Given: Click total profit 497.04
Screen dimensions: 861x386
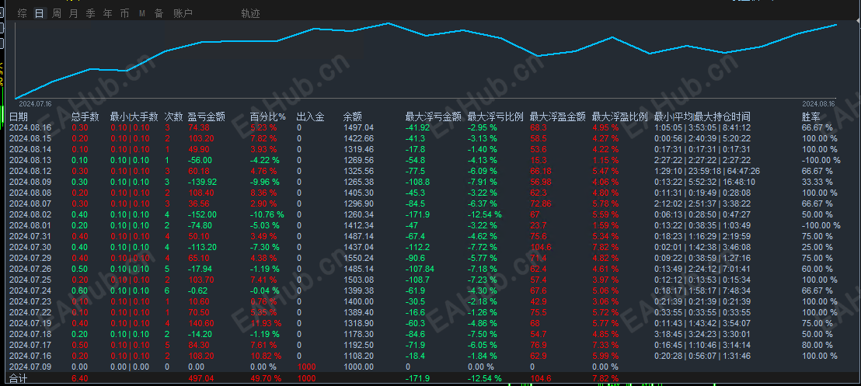Looking at the screenshot, I should [x=201, y=379].
